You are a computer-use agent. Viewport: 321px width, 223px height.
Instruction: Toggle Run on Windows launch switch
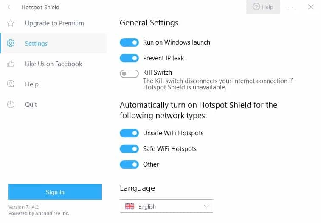tap(129, 42)
